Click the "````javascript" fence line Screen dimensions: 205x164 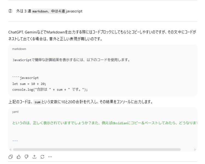(x=25, y=78)
